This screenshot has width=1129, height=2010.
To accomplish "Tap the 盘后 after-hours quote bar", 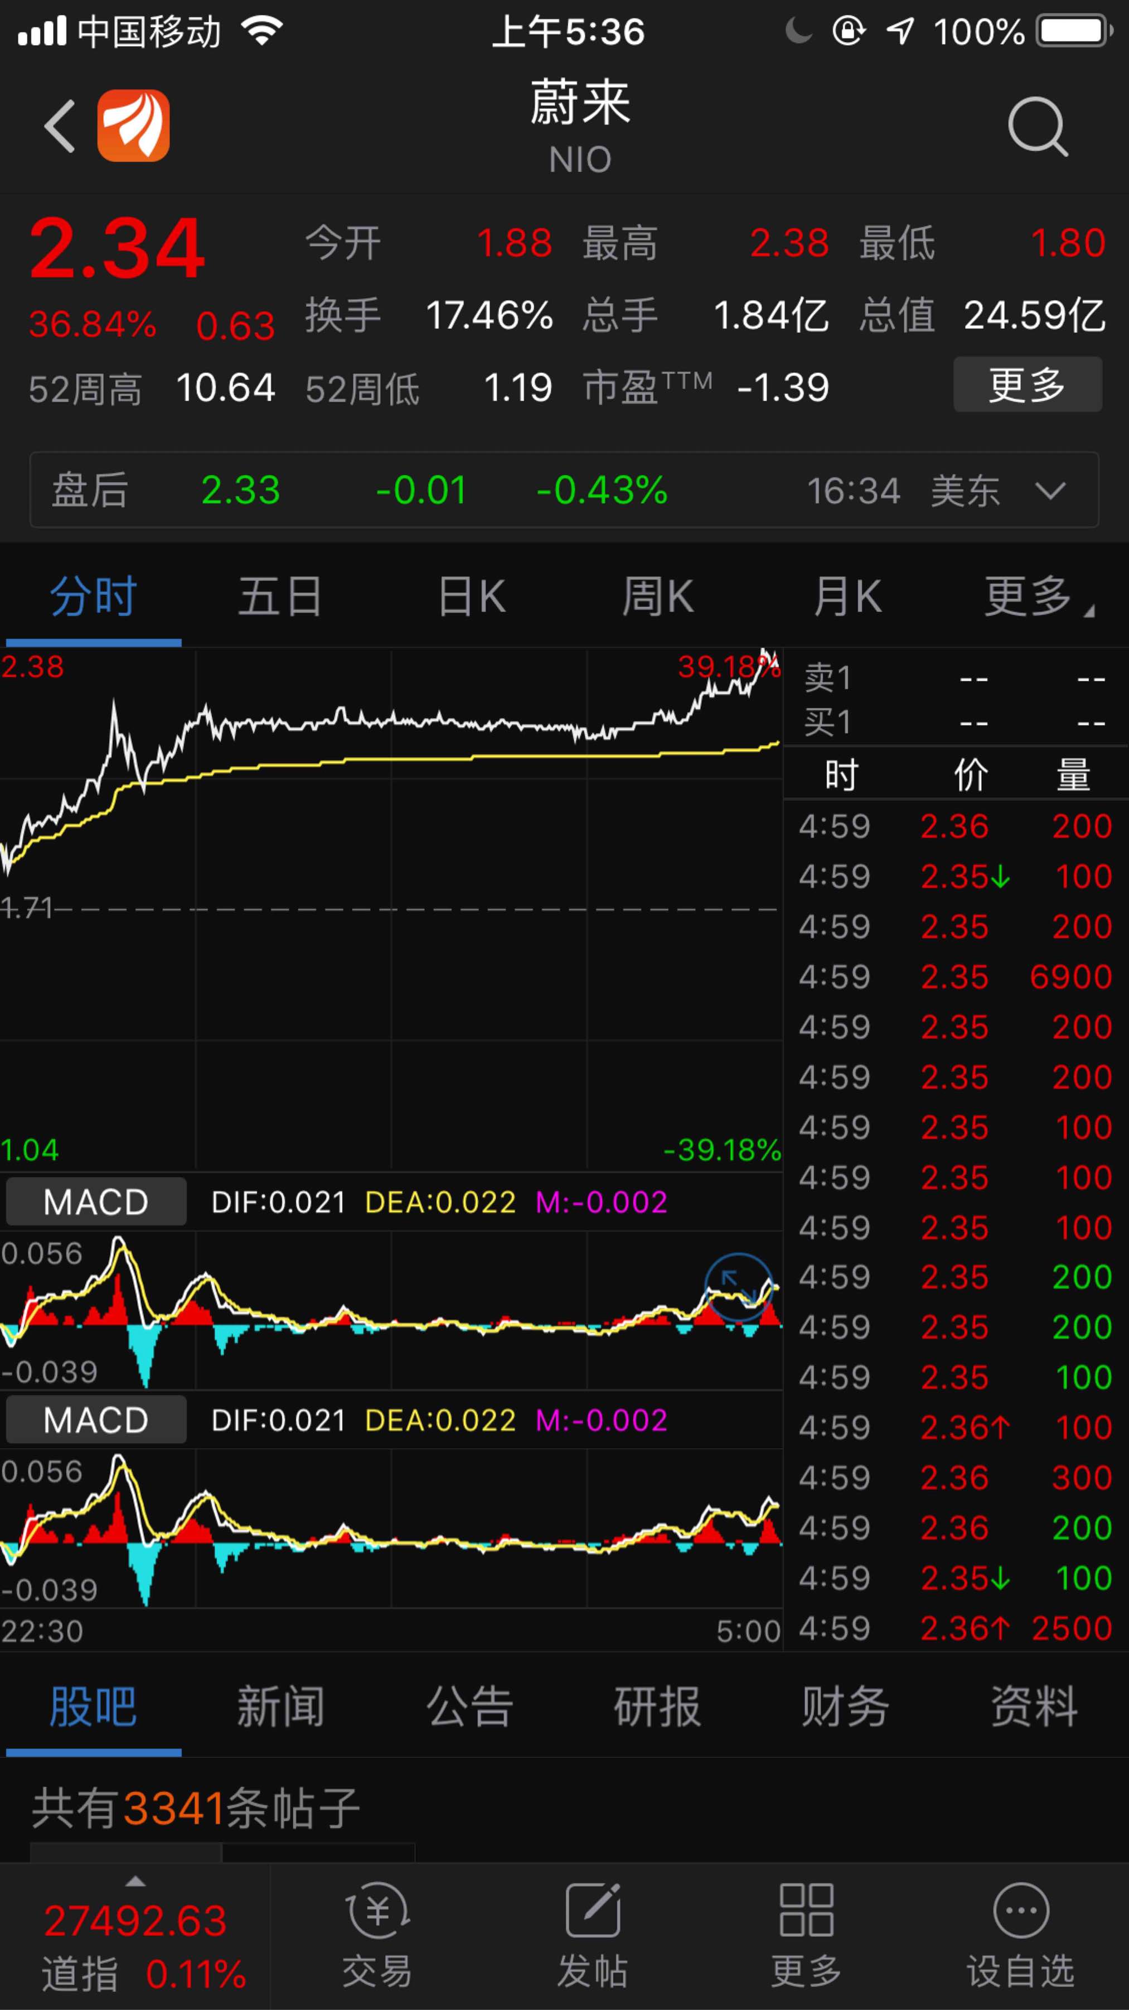I will point(564,490).
